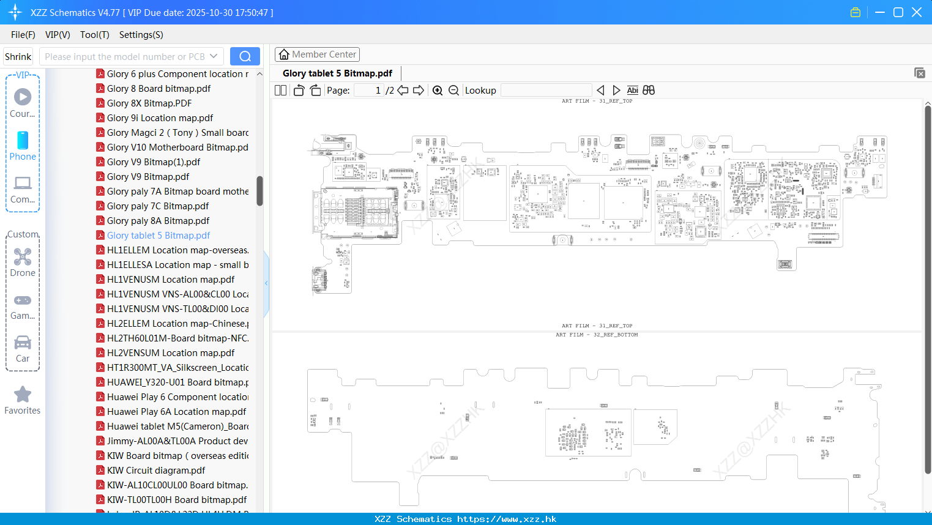Image resolution: width=932 pixels, height=525 pixels.
Task: Click the binoculars search icon
Action: (649, 91)
